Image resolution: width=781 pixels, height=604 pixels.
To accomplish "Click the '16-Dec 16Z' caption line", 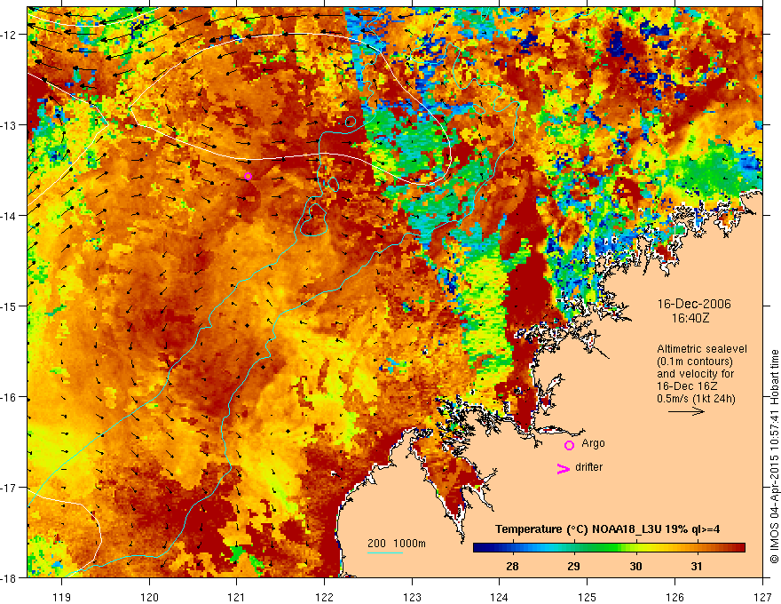I will click(683, 386).
